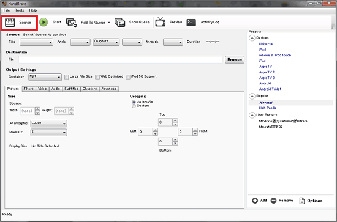337x222 pixels.
Task: Open the end chapter dropdown after 'through'
Action: click(x=173, y=42)
